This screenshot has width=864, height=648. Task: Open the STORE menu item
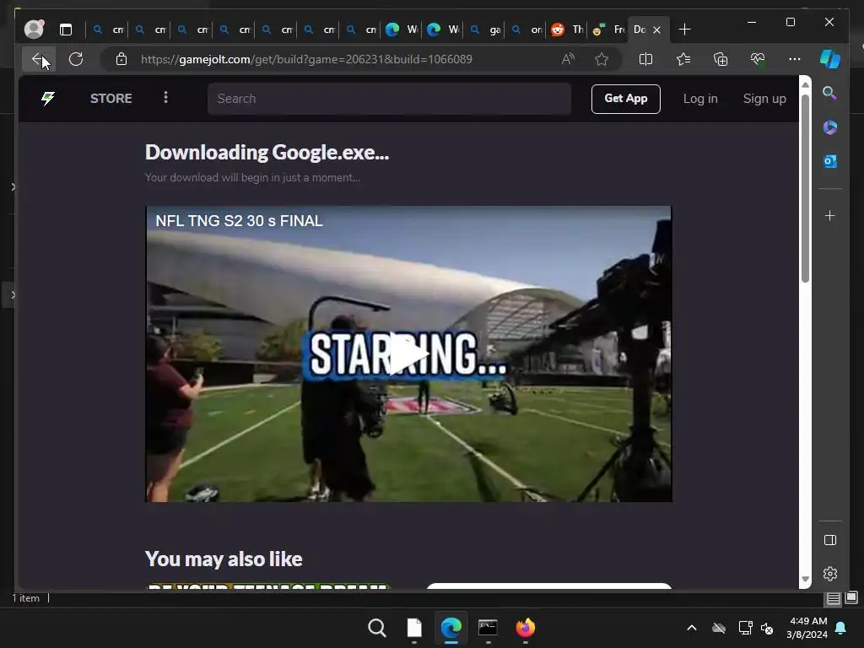click(111, 99)
